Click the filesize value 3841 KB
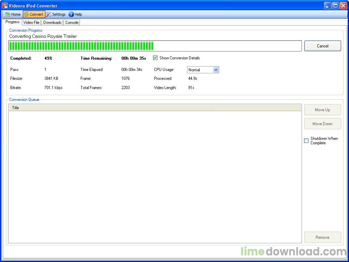The image size is (349, 262). pyautogui.click(x=51, y=78)
